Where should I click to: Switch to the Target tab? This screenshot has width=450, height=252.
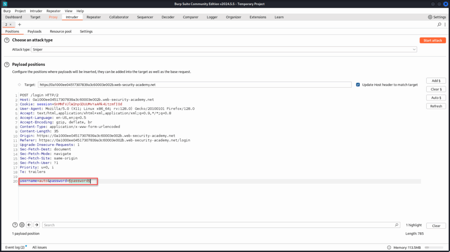point(35,17)
